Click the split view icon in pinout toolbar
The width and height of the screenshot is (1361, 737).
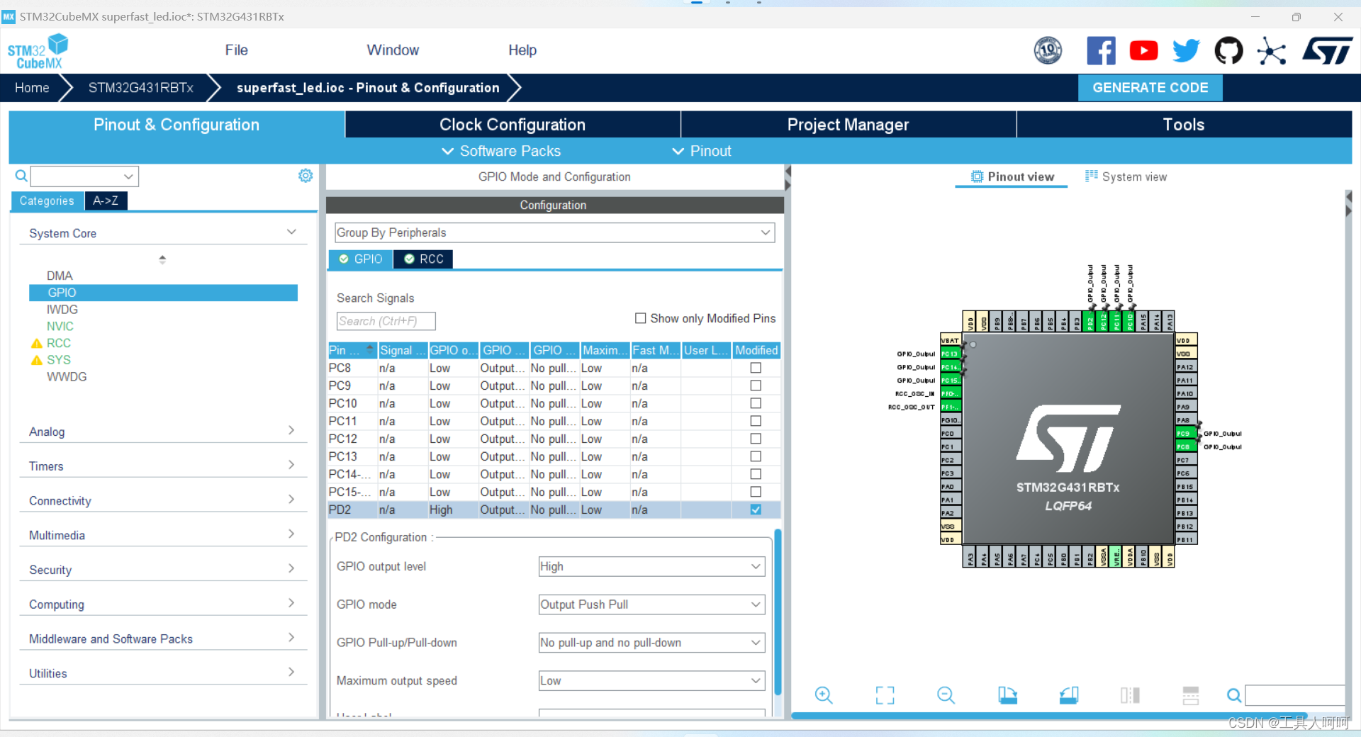(1130, 695)
